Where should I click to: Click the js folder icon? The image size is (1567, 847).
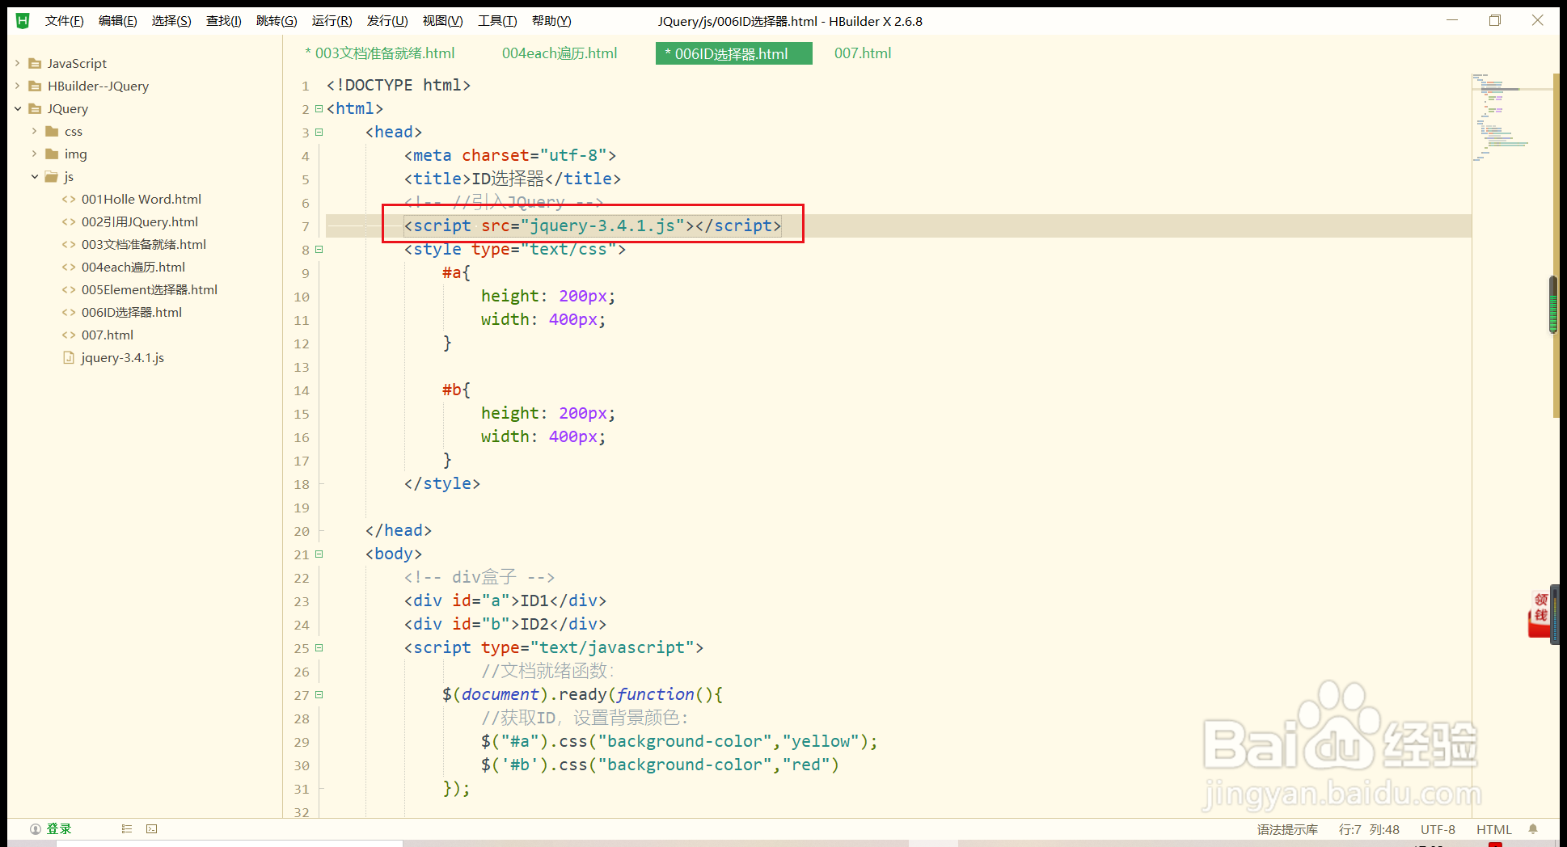[x=52, y=176]
